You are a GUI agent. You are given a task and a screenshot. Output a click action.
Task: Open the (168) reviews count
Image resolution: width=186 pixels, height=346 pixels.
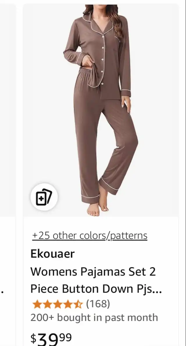click(98, 304)
